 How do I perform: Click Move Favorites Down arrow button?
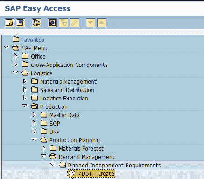point(91,23)
